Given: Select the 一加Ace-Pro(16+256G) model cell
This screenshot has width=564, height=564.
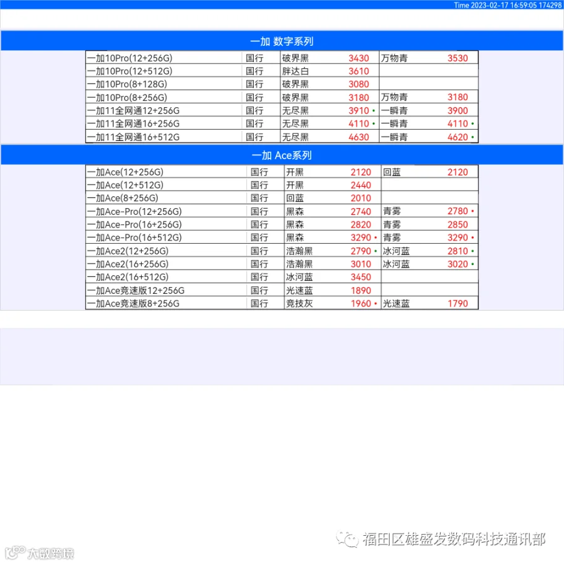Looking at the screenshot, I should pos(166,224).
